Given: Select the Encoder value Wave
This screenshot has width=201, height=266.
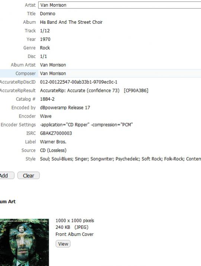Looking at the screenshot, I should [x=46, y=116].
